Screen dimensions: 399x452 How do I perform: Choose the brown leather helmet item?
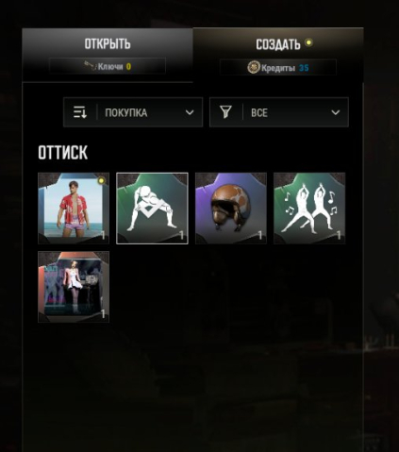pyautogui.click(x=231, y=209)
